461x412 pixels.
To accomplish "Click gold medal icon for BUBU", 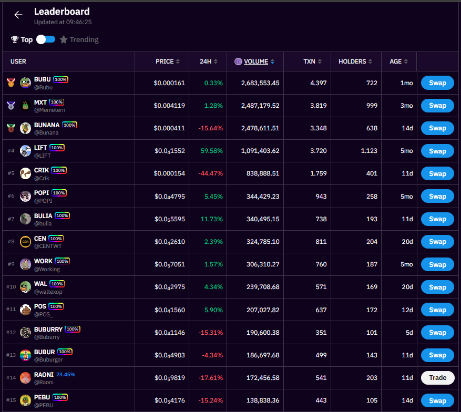I will pos(11,83).
